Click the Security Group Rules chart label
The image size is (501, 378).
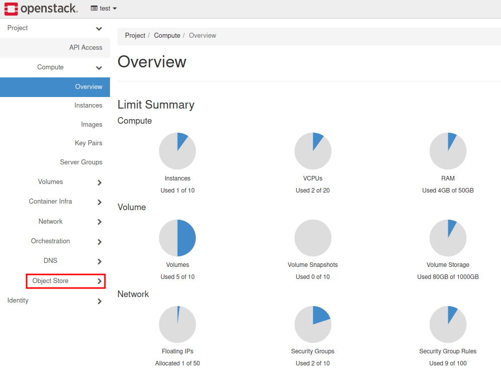click(x=448, y=351)
